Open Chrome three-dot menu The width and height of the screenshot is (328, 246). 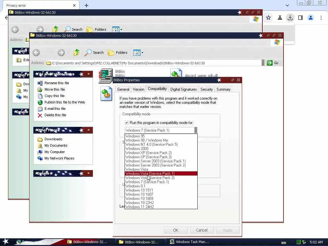[321, 18]
